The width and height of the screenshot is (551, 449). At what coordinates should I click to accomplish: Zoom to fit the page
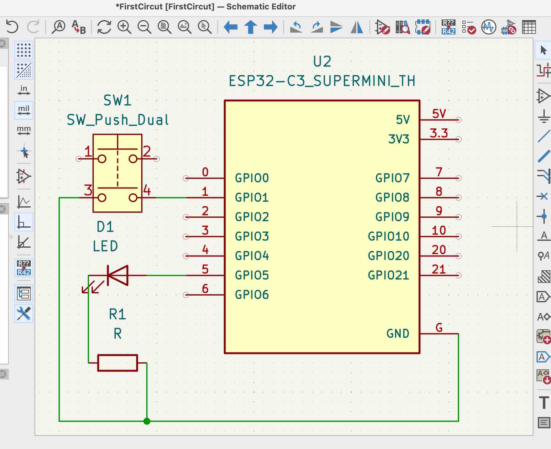pyautogui.click(x=164, y=27)
